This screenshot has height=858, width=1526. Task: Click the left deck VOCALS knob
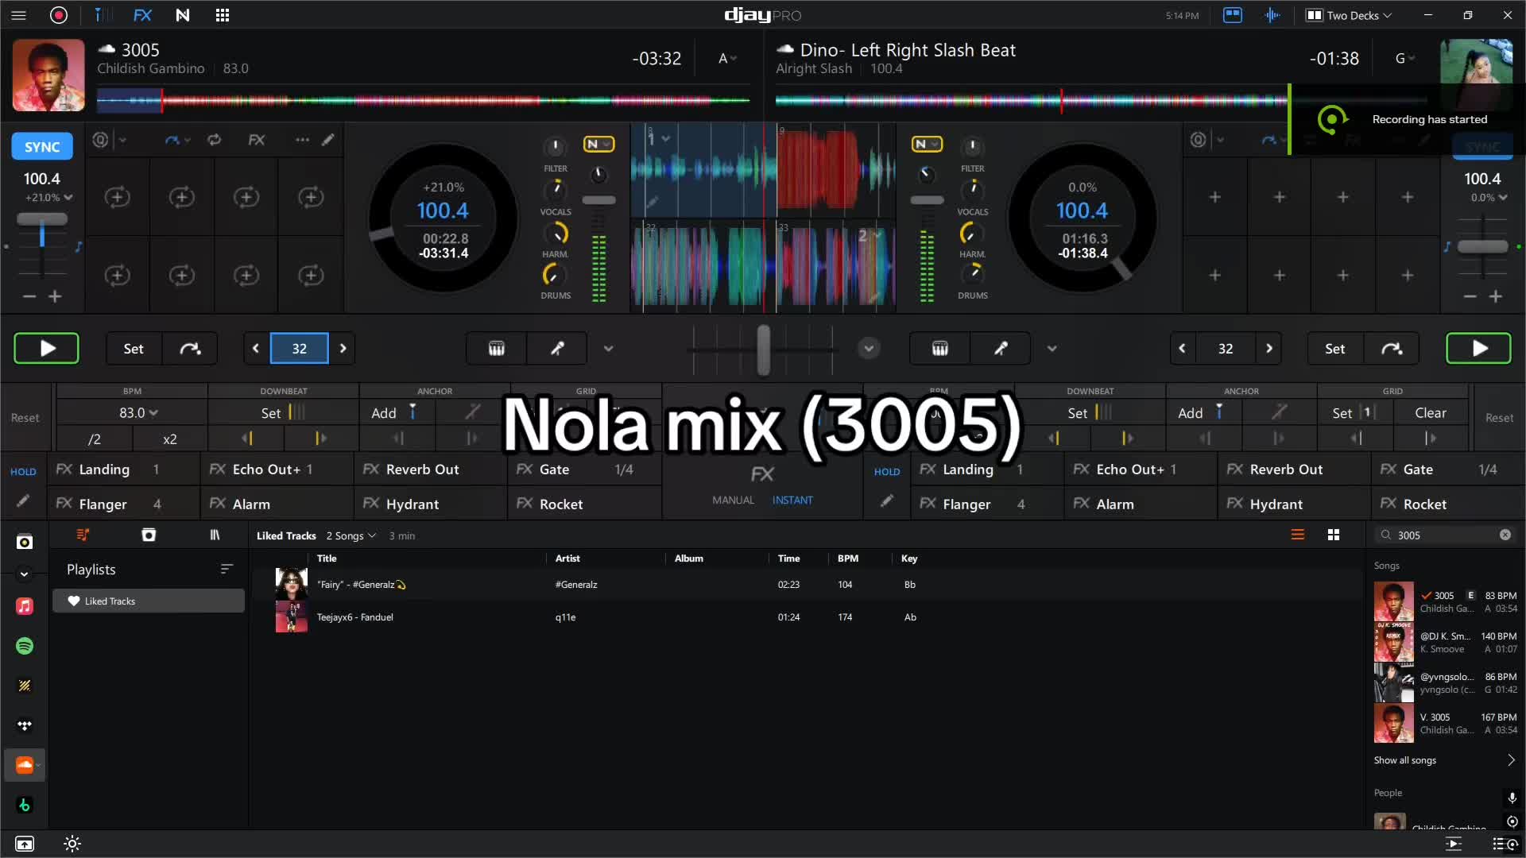[556, 190]
